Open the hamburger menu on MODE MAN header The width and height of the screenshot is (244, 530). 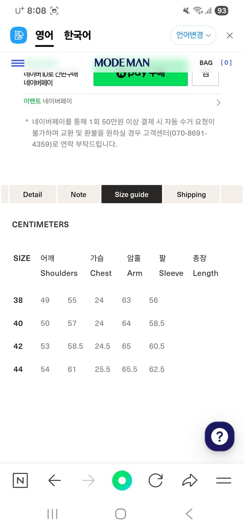17,63
